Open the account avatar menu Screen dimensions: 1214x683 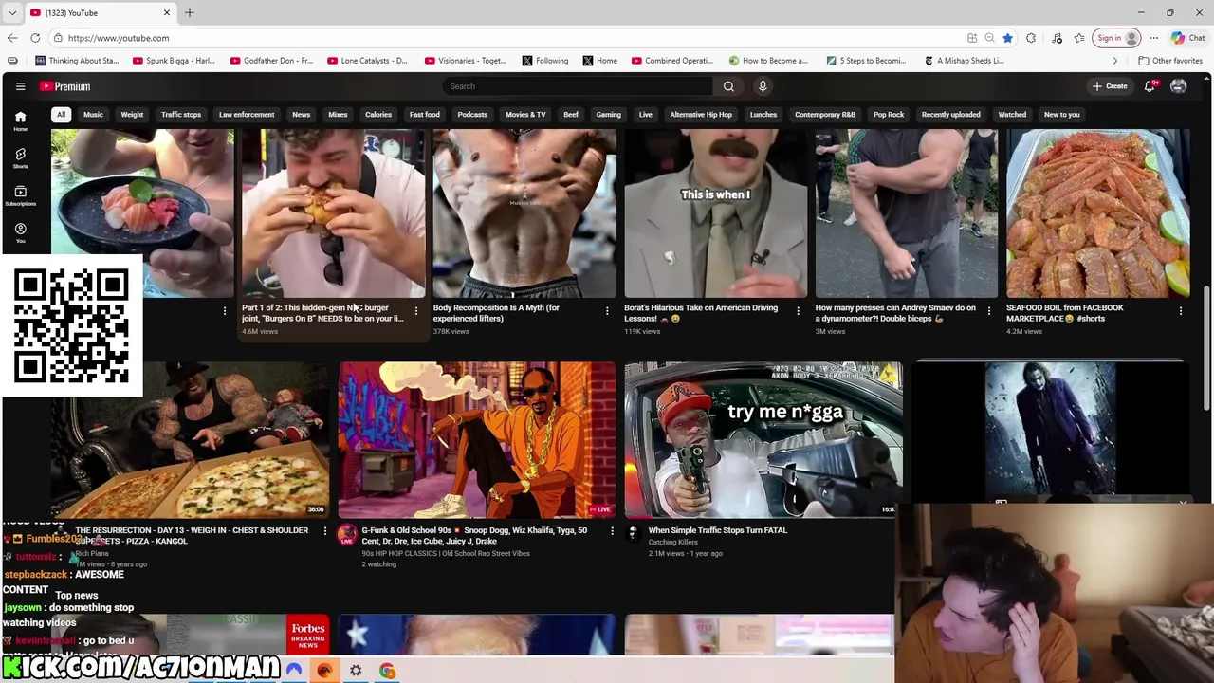click(x=1179, y=86)
